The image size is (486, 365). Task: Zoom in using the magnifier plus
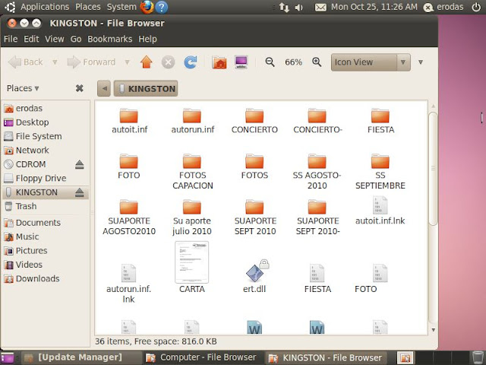(x=317, y=62)
